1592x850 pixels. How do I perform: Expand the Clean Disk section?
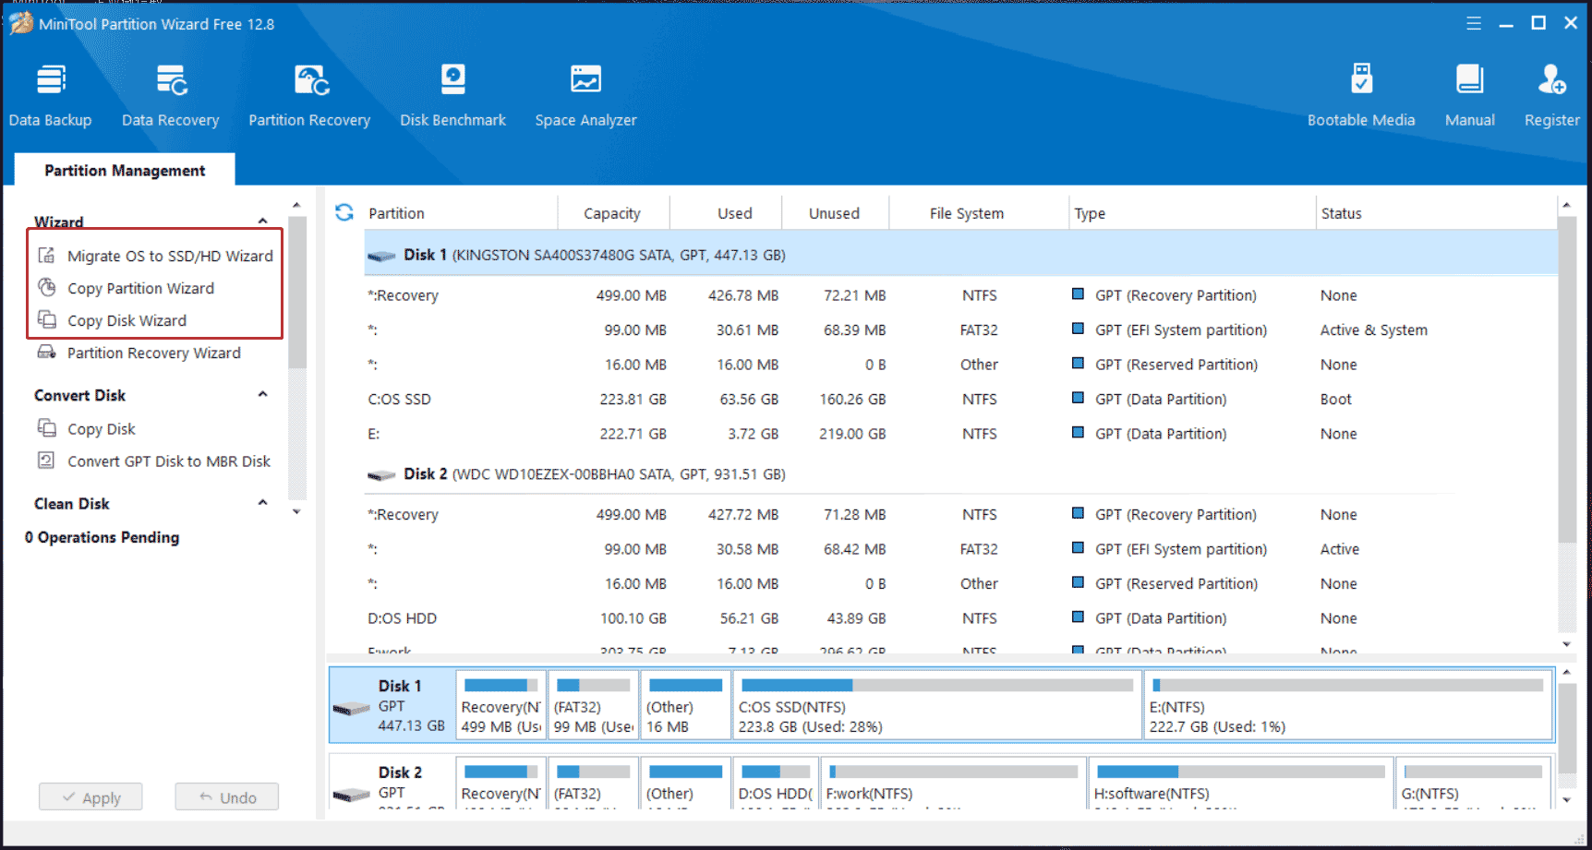click(263, 503)
